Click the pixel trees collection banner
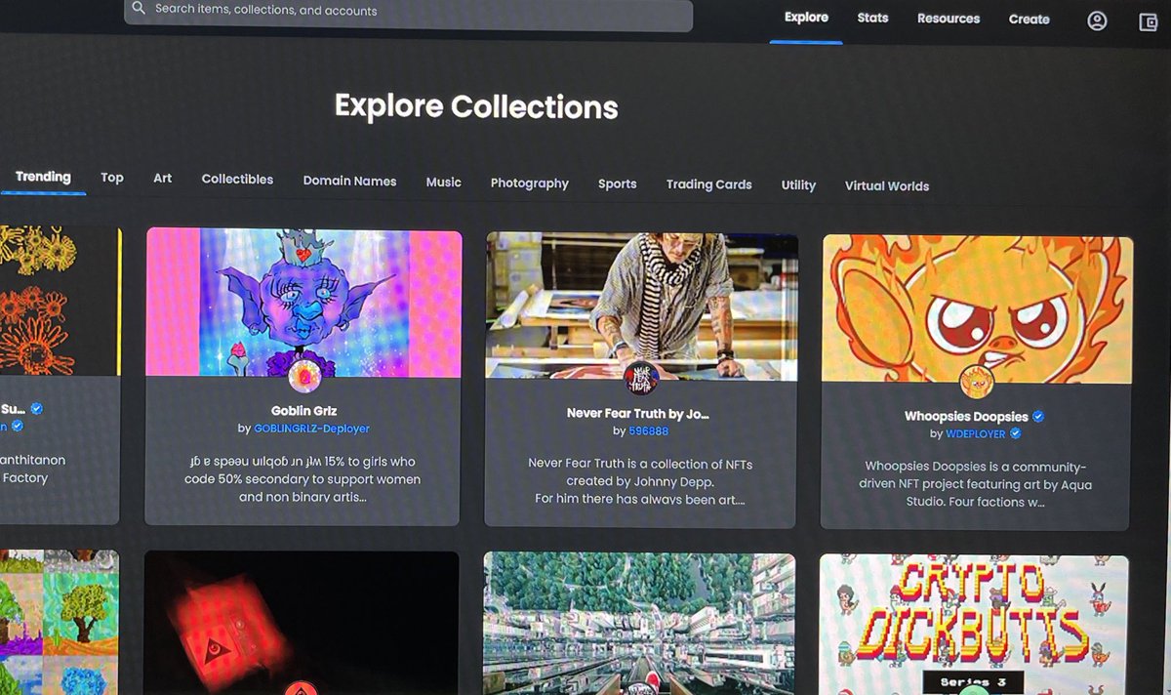 59,622
